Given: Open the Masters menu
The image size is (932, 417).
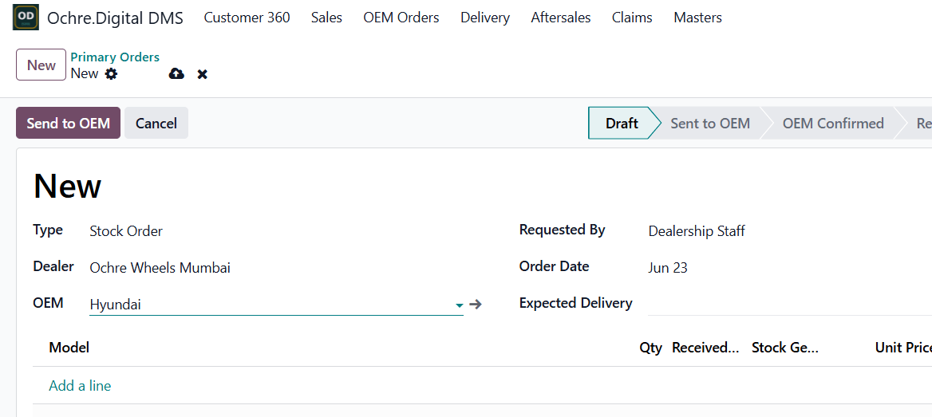Looking at the screenshot, I should click(x=698, y=18).
